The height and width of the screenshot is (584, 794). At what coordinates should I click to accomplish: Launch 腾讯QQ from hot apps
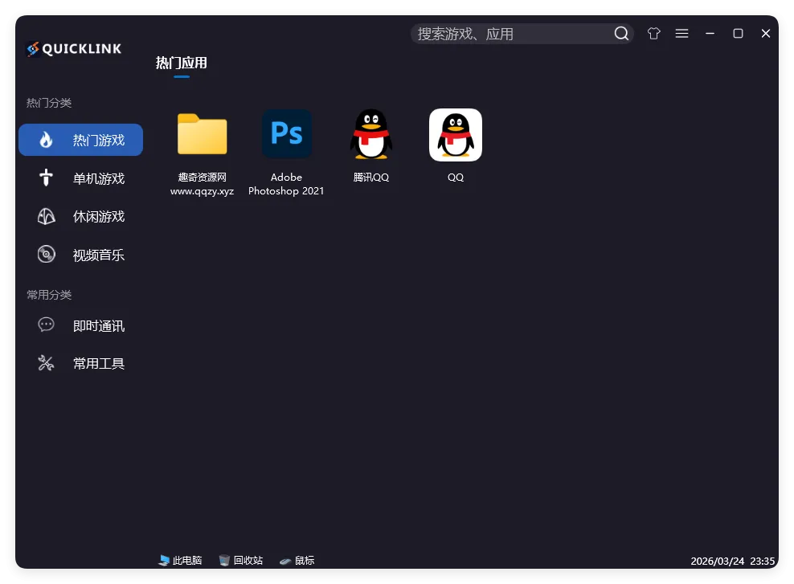tap(370, 135)
